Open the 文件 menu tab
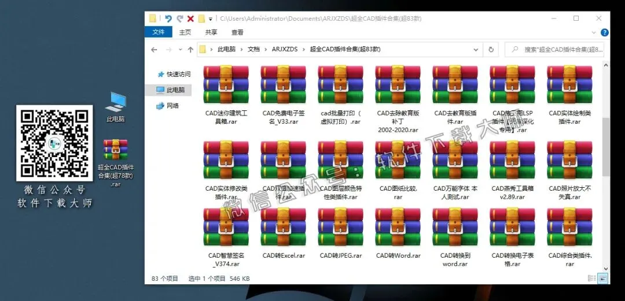Viewport: 625px width, 301px height. [158, 32]
